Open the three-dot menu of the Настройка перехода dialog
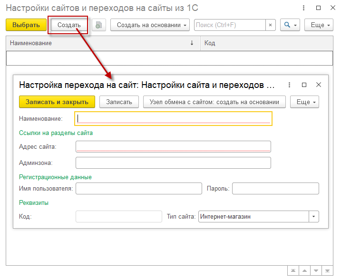Image resolution: width=341 pixels, height=279 pixels. point(289,85)
